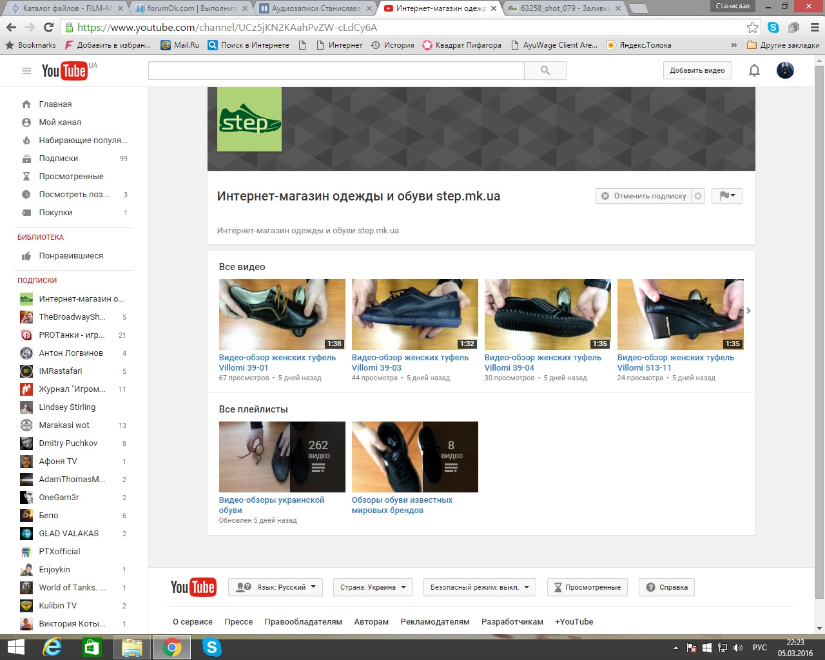Click the YouTube logo in header
The height and width of the screenshot is (660, 825).
click(64, 71)
